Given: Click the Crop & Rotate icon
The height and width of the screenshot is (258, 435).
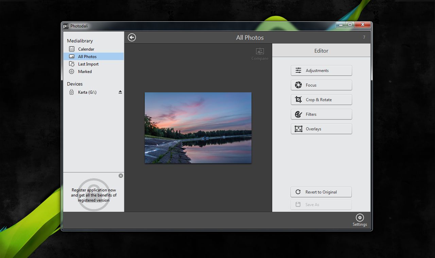Looking at the screenshot, I should click(x=298, y=99).
